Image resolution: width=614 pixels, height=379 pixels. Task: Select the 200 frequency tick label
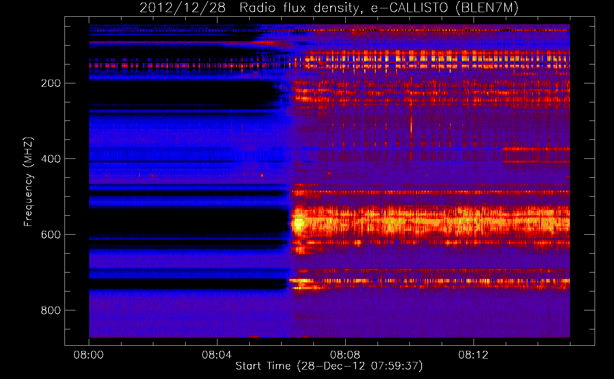pyautogui.click(x=51, y=83)
